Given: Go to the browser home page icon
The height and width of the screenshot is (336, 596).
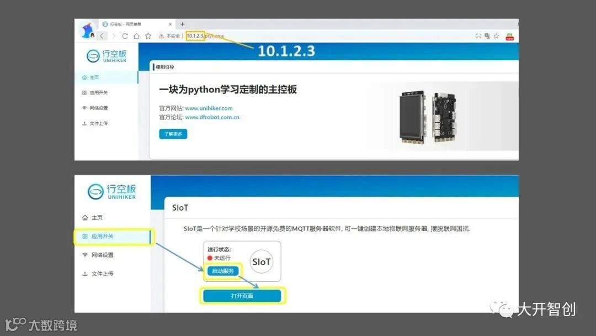Looking at the screenshot, I should 136,36.
